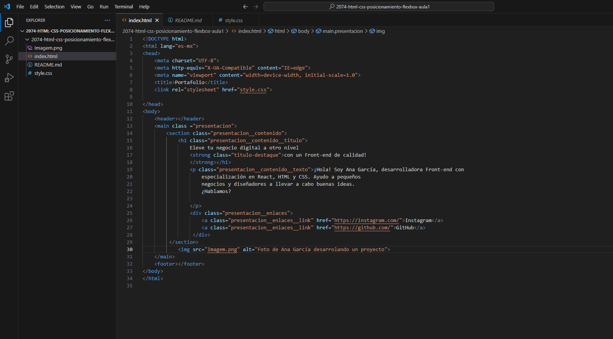Click the Imagem.png file icon
The height and width of the screenshot is (339, 613).
(x=30, y=48)
